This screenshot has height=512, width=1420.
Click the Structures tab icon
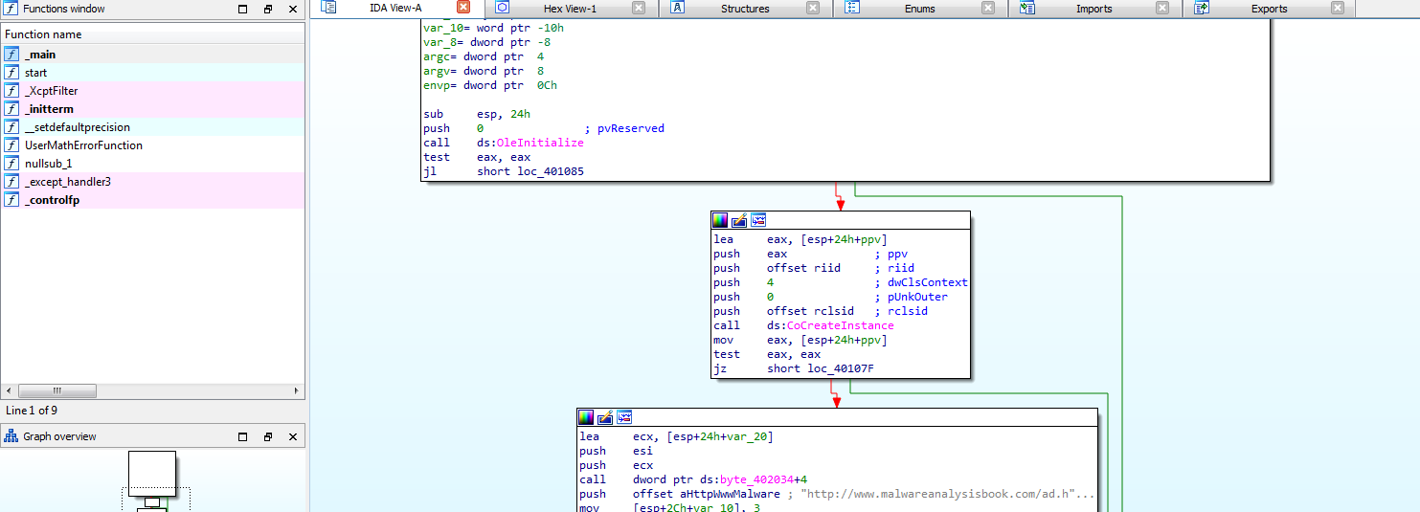click(x=677, y=8)
